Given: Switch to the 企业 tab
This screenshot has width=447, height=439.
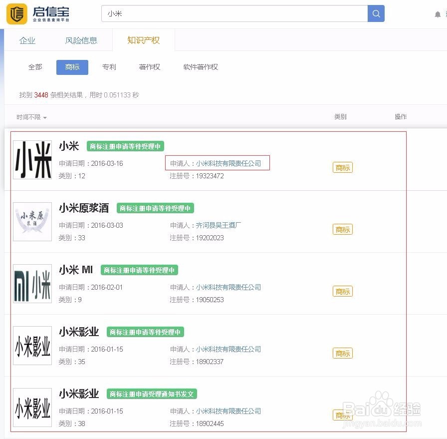Looking at the screenshot, I should point(27,40).
